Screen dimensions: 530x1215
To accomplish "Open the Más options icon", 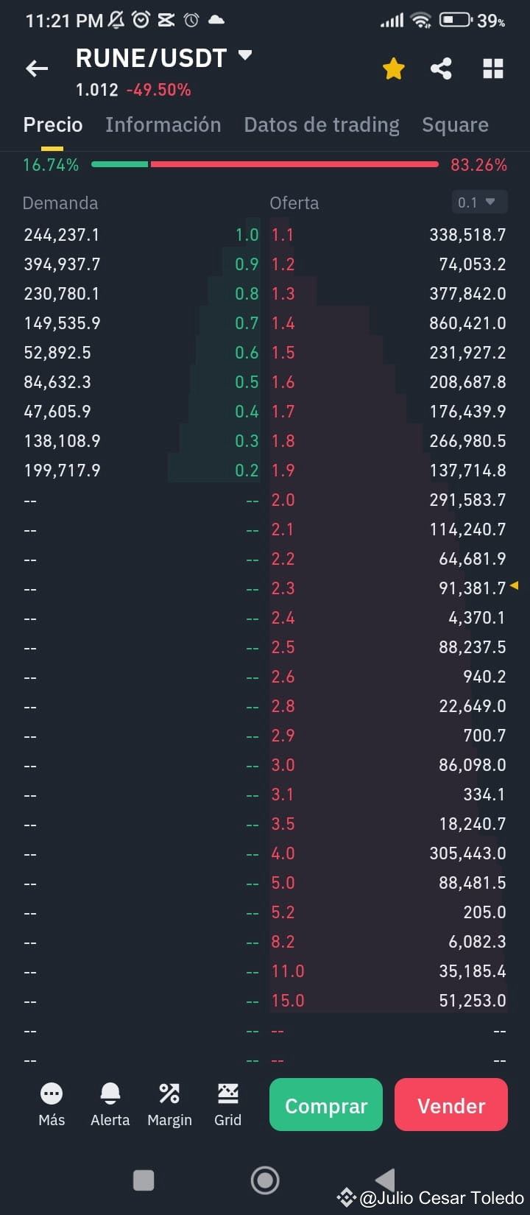I will [52, 1094].
